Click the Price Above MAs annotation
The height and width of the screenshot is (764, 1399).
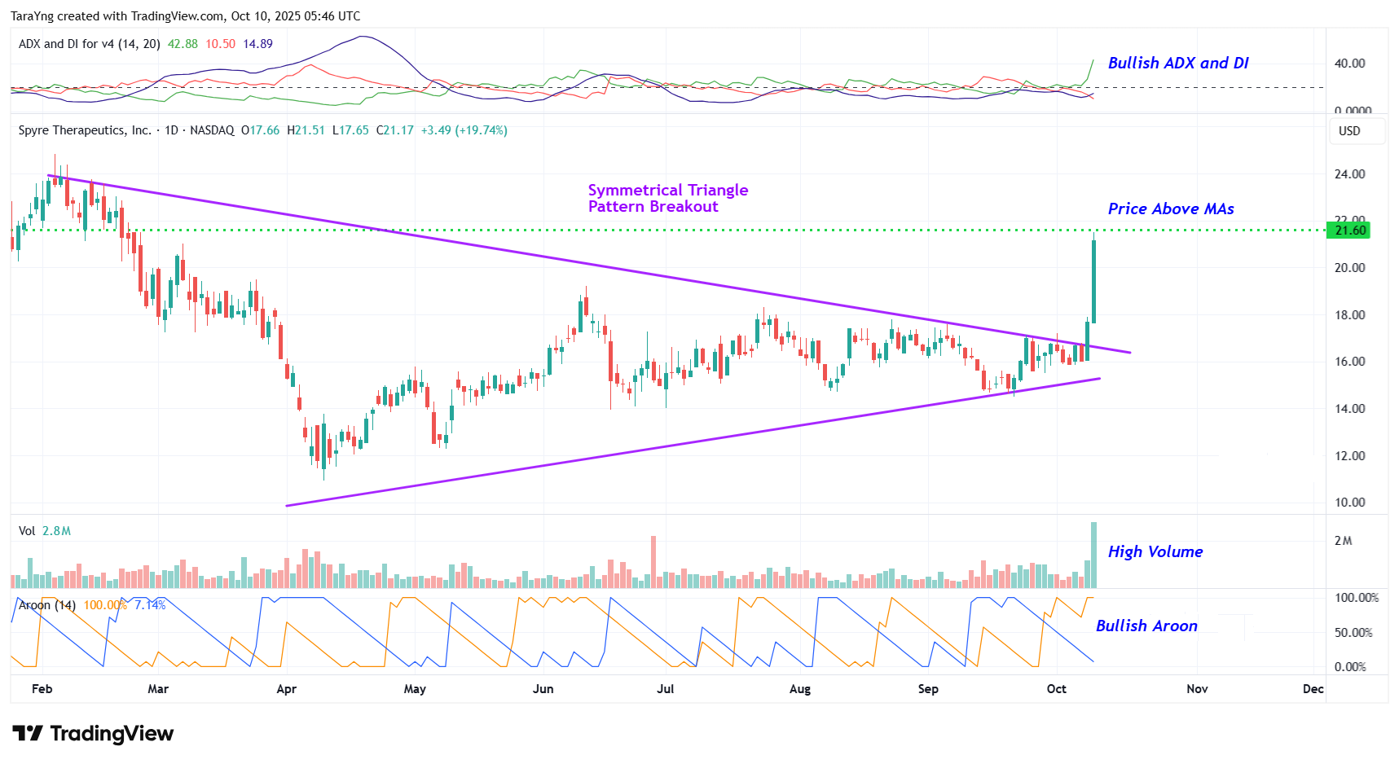(1170, 209)
